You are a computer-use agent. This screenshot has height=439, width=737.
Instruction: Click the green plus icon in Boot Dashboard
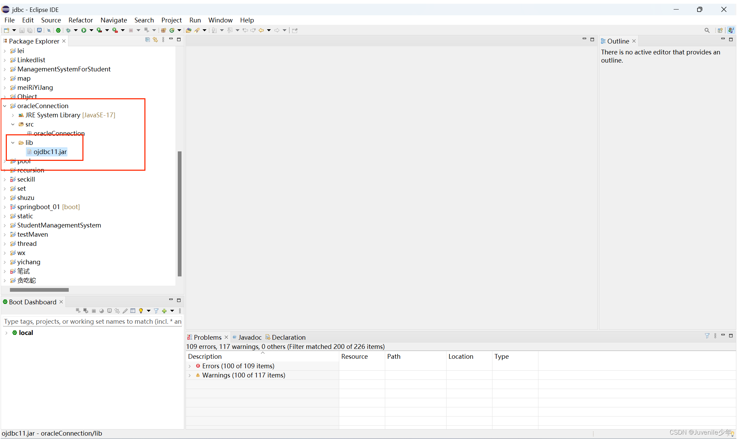point(164,311)
